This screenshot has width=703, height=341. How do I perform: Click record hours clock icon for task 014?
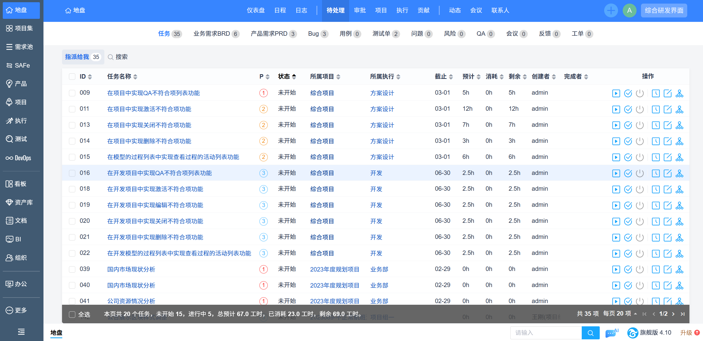(655, 141)
